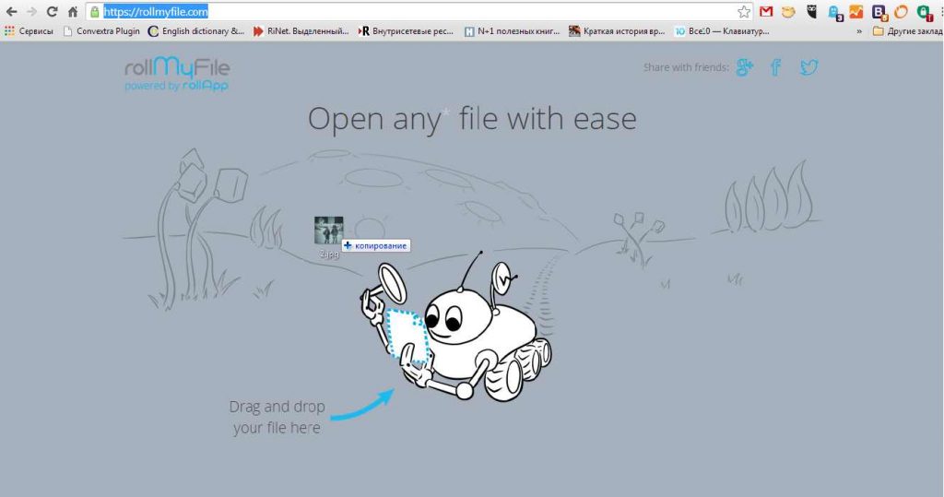This screenshot has width=944, height=497.
Task: Open the Hootsuite owl extension
Action: pos(811,11)
